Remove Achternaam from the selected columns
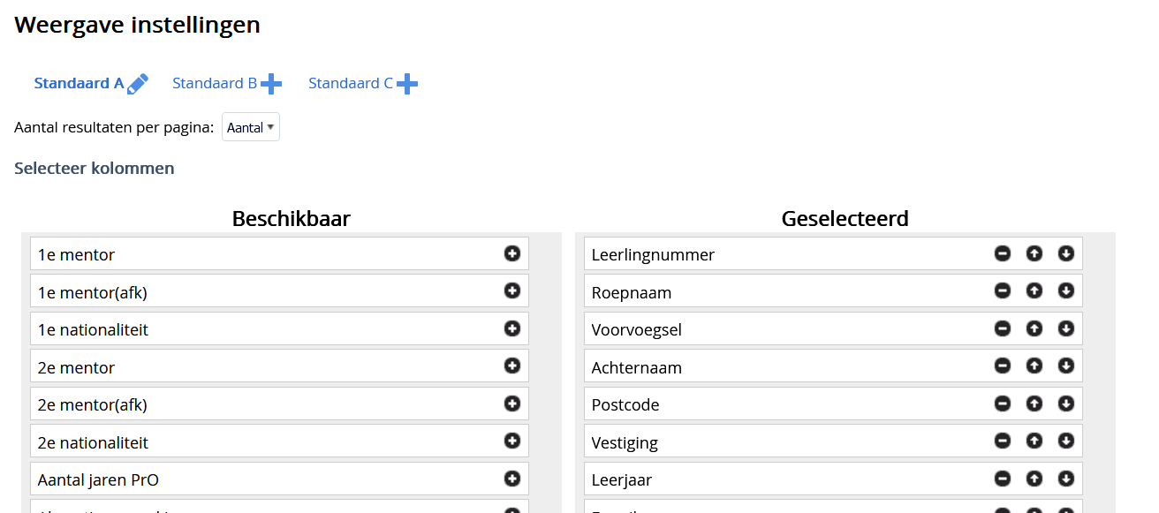The height and width of the screenshot is (513, 1159). click(1003, 366)
